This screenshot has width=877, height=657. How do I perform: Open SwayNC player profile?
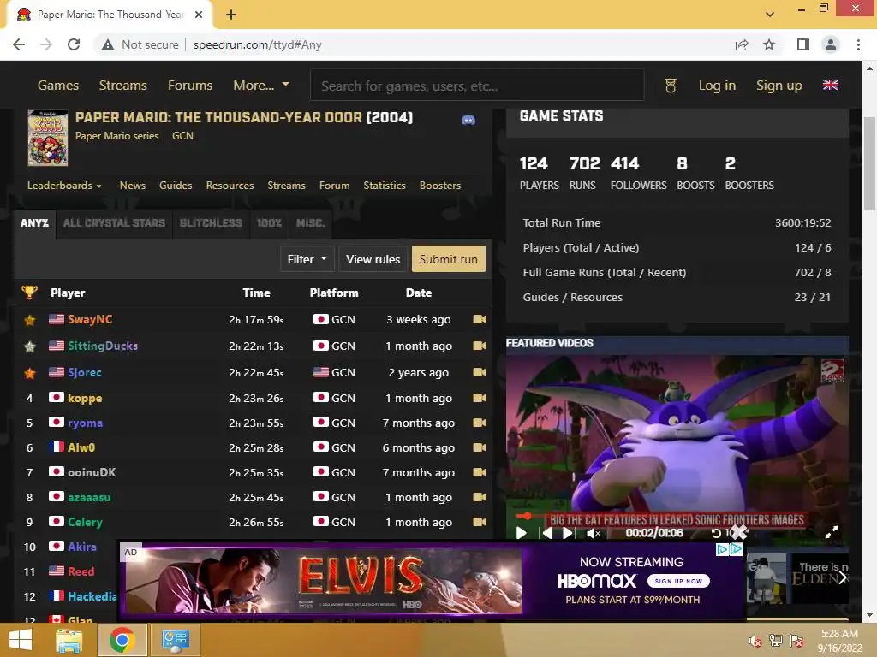pos(90,319)
